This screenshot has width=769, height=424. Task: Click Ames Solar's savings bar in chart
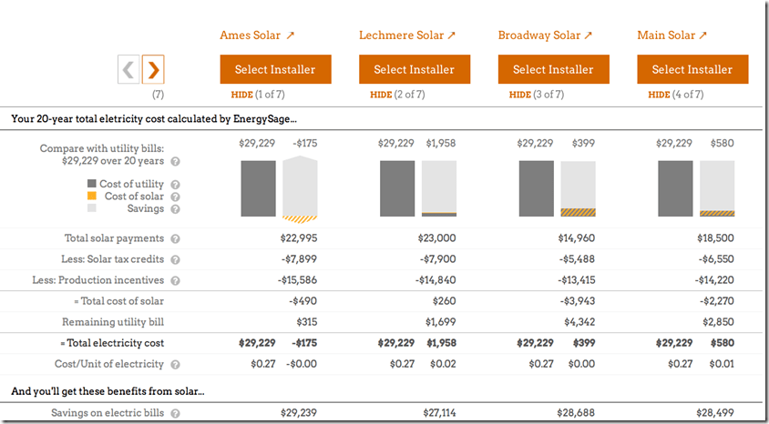[x=300, y=187]
